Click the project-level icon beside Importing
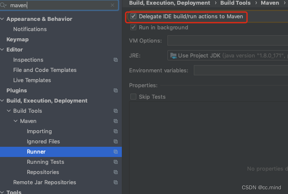 (115, 131)
